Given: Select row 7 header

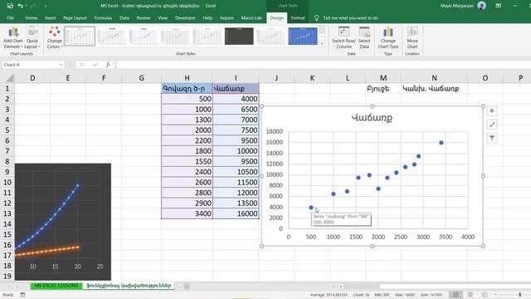Looking at the screenshot, I should (7, 151).
